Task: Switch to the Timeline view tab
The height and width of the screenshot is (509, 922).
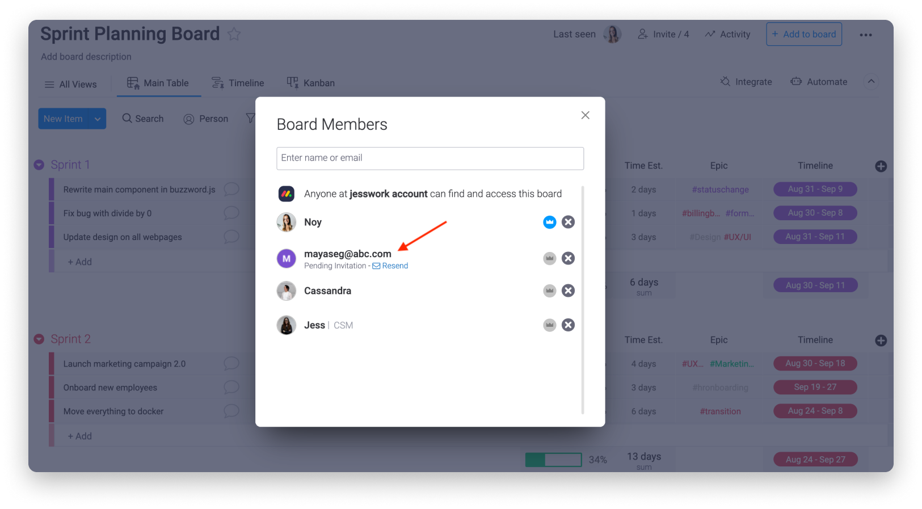Action: (238, 83)
